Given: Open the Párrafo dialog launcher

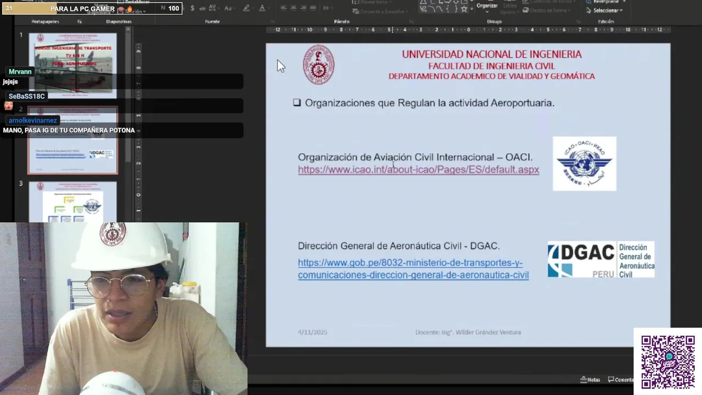Looking at the screenshot, I should (411, 21).
